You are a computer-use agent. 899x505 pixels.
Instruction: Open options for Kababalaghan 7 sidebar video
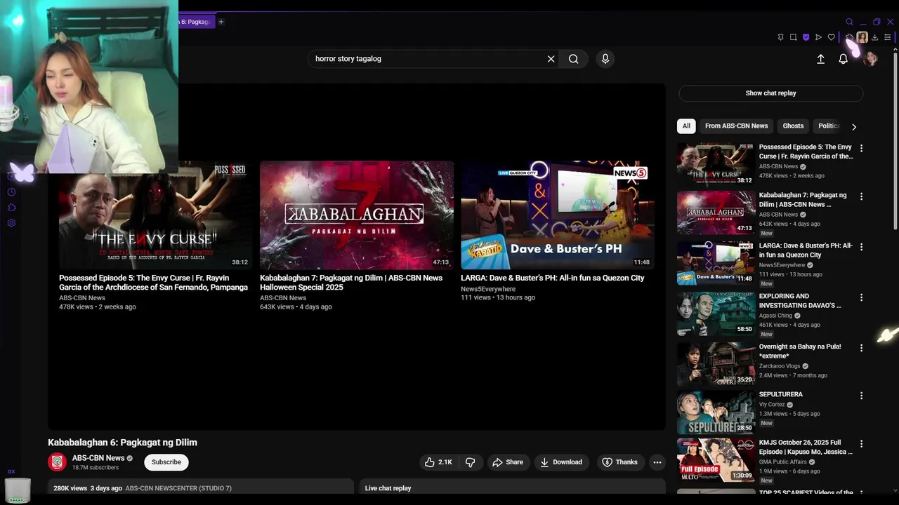(x=861, y=196)
